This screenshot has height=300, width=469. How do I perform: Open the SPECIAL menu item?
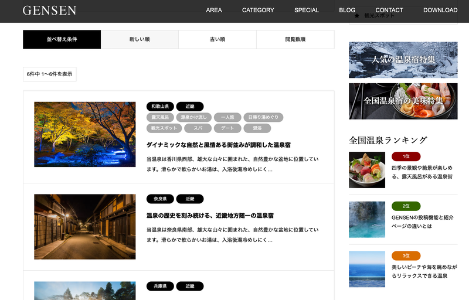[x=306, y=10]
